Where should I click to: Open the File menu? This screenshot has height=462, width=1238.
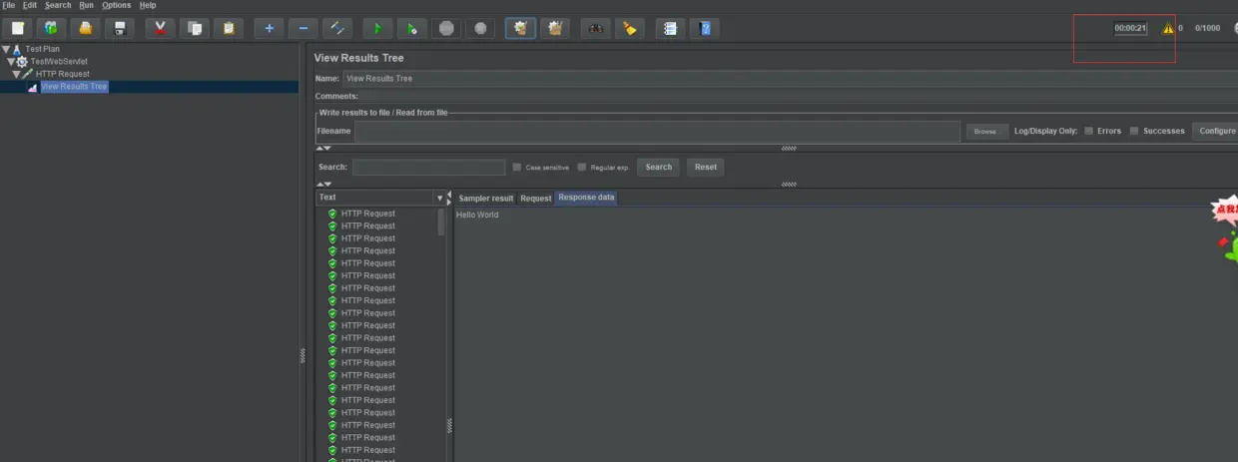tap(8, 5)
